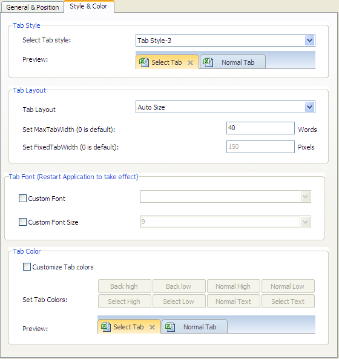Tick the Custom Font Size checkbox
Screen dimensions: 339x359
click(22, 222)
